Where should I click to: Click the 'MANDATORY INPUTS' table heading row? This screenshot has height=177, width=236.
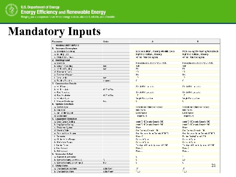coord(135,45)
